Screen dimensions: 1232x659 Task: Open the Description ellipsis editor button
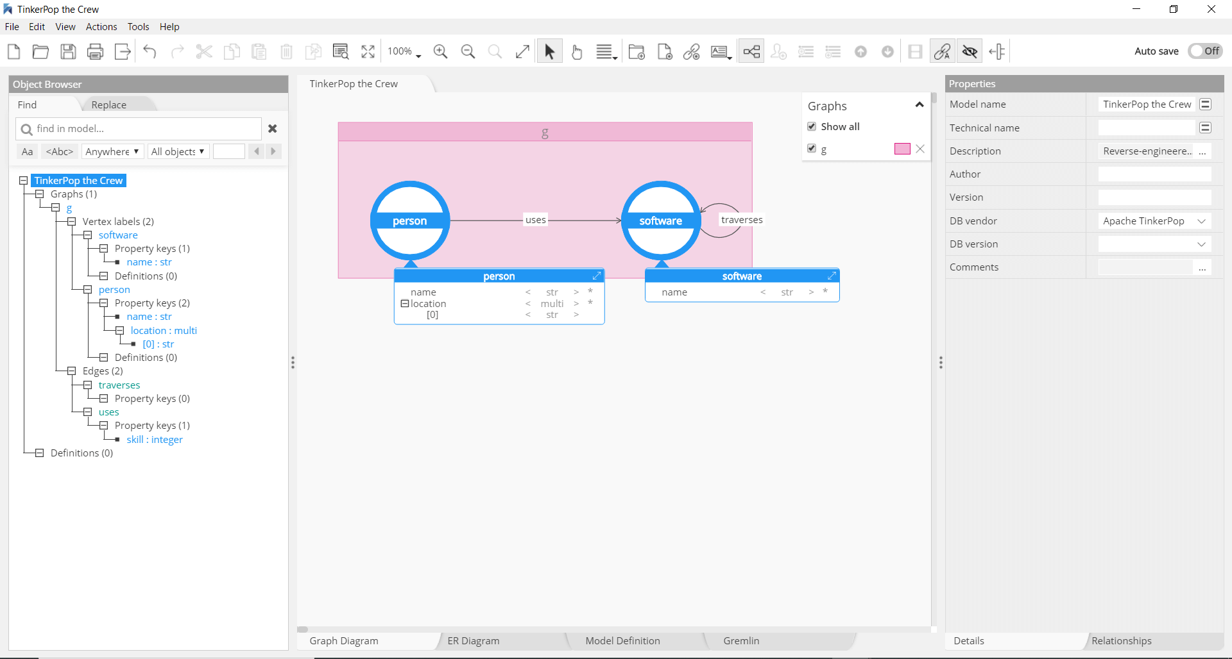point(1202,152)
